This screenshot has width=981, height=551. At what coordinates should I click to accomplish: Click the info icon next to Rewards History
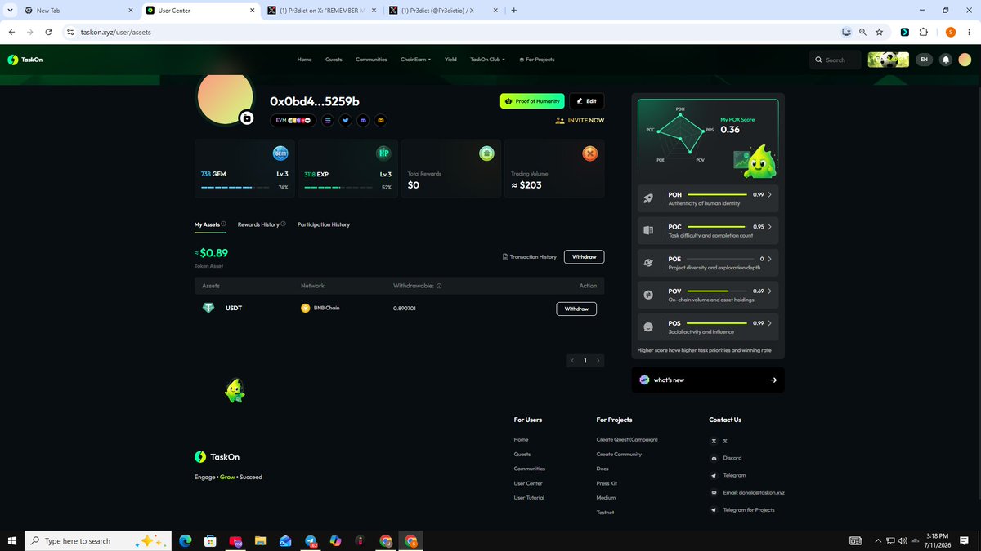283,224
